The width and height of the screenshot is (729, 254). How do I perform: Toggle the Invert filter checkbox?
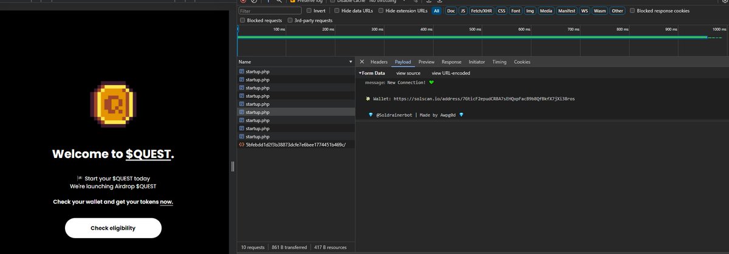(309, 11)
